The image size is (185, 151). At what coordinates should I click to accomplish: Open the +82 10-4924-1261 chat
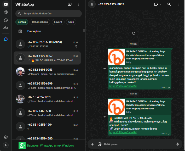click(x=47, y=99)
